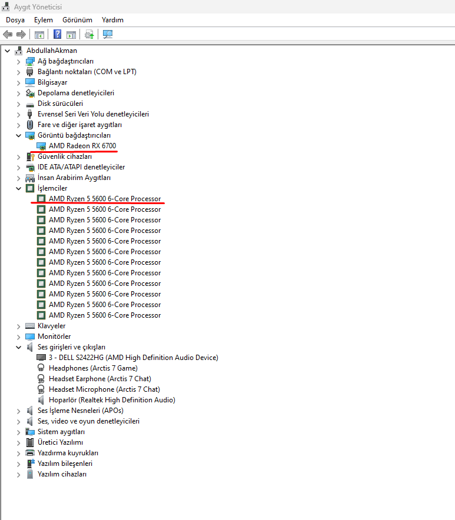Collapse the AbdullahAkman root node

pyautogui.click(x=7, y=51)
